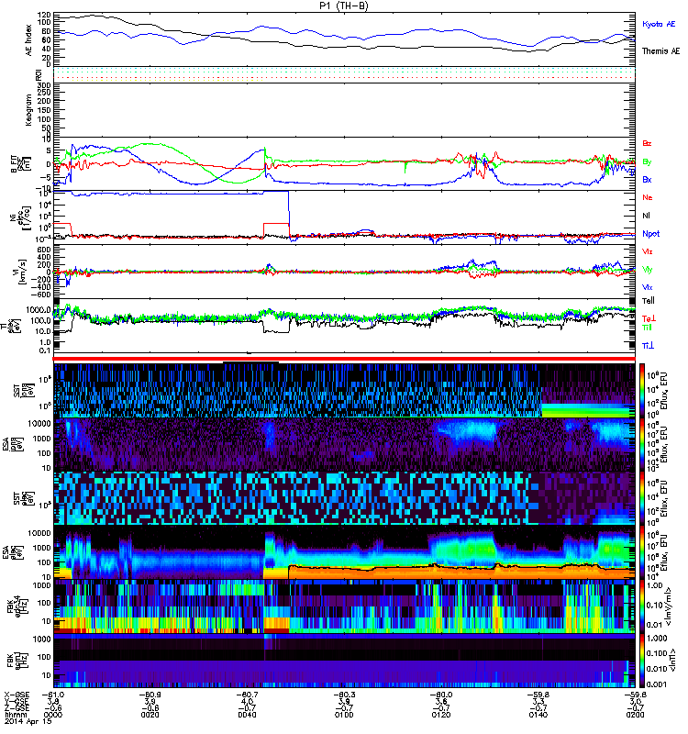
Task: Click the black Tell legend label
Action: [649, 301]
